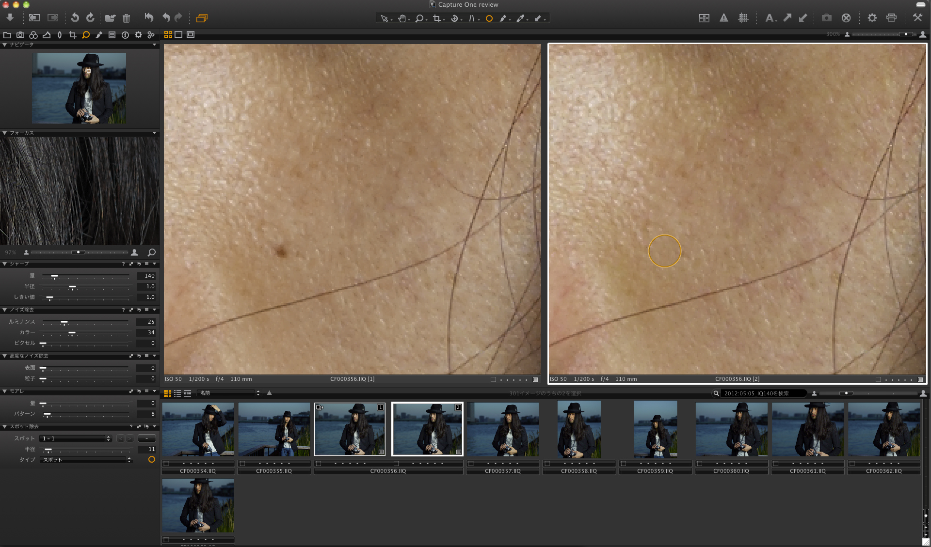Switch to the Details magnifier tool tab

pos(86,35)
